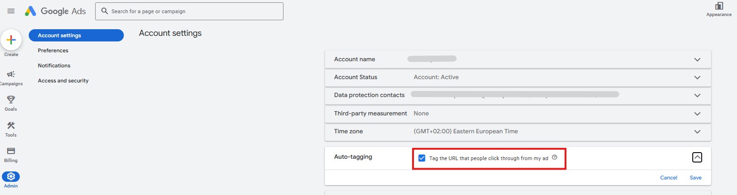
Task: Uncheck the Tag the URL checkbox
Action: tap(421, 158)
